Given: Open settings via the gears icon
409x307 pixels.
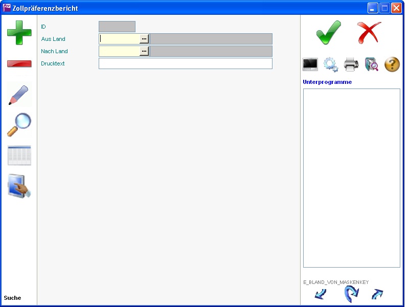Looking at the screenshot, I should pyautogui.click(x=331, y=64).
